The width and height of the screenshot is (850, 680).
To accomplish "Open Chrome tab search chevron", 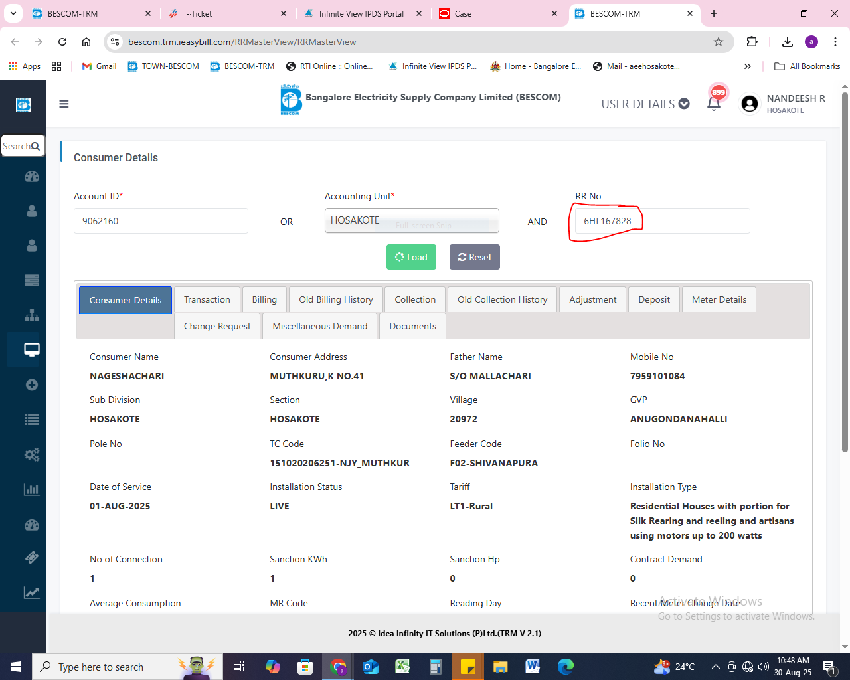I will (13, 13).
